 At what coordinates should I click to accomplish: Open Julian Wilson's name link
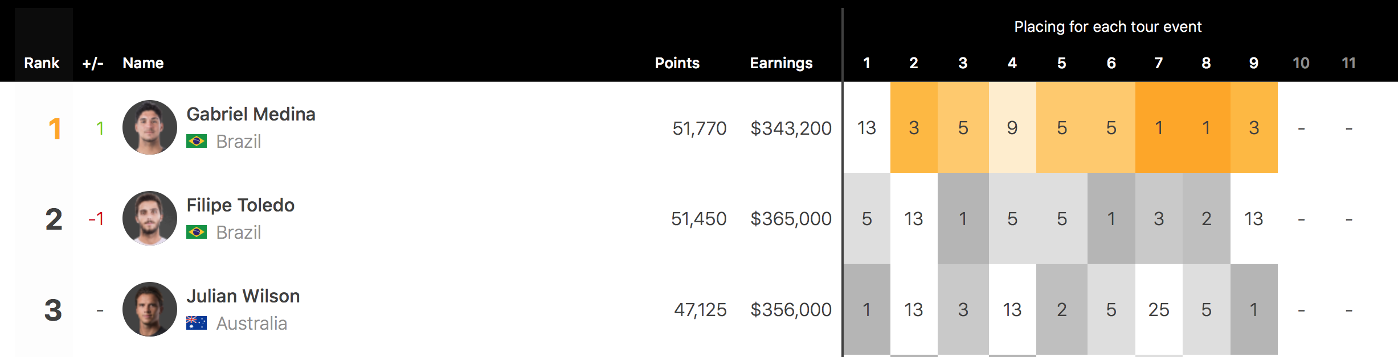pos(243,296)
